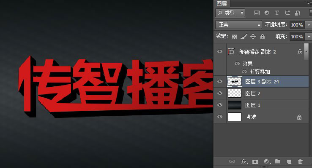Create a new layer icon
This screenshot has width=312, height=168.
(x=289, y=162)
